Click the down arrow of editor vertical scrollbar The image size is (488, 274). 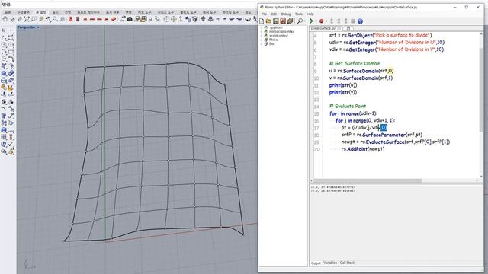point(481,176)
